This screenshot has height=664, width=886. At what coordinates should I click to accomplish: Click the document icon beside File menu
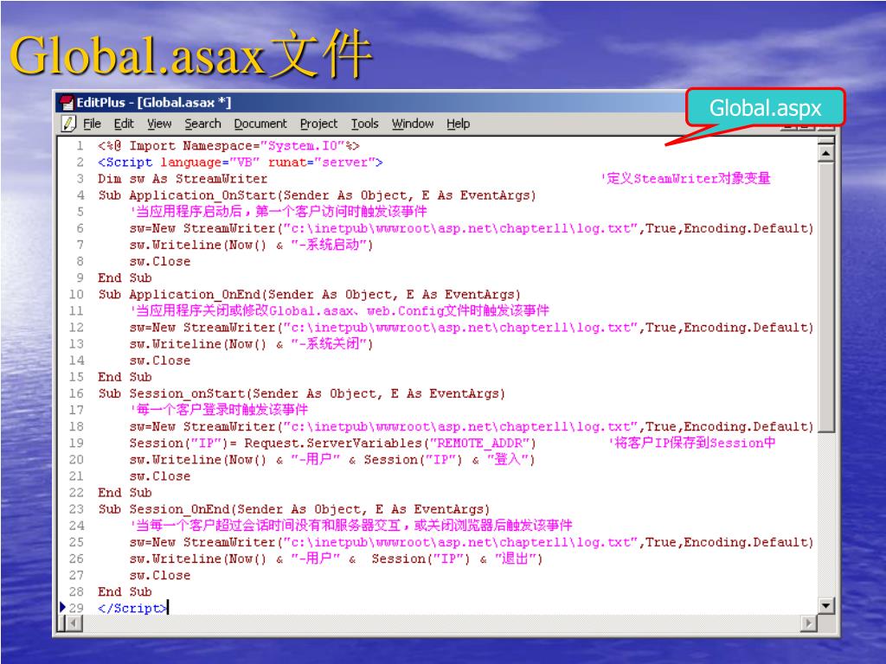click(68, 123)
